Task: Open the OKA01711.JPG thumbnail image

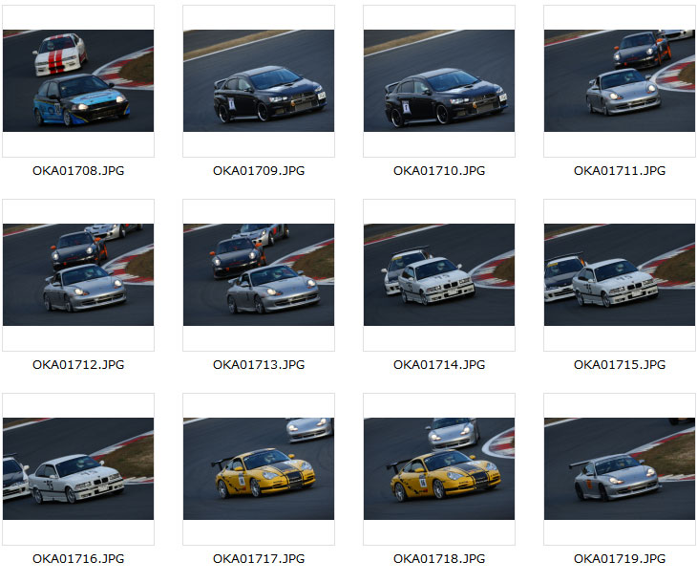Action: [x=620, y=80]
